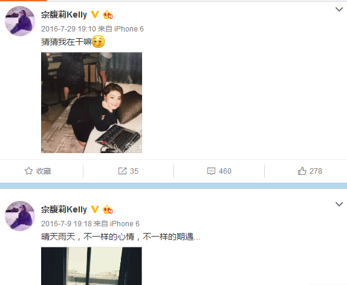Click the star favorite icon labeled 收藏
Image resolution: width=347 pixels, height=285 pixels.
[28, 171]
